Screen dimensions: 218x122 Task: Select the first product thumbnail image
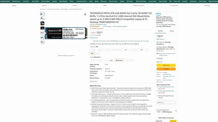[x=42, y=14]
